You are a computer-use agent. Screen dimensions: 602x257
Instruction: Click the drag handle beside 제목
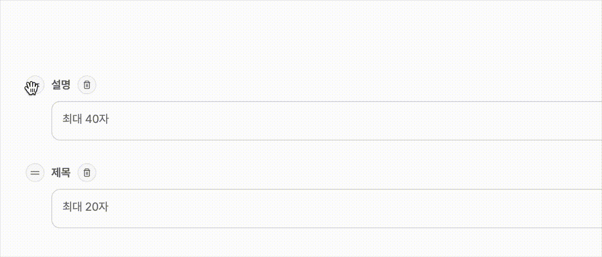35,173
